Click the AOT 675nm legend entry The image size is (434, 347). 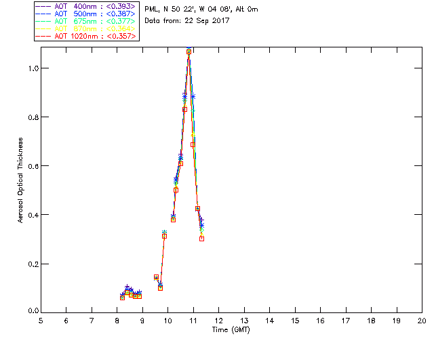click(x=86, y=21)
